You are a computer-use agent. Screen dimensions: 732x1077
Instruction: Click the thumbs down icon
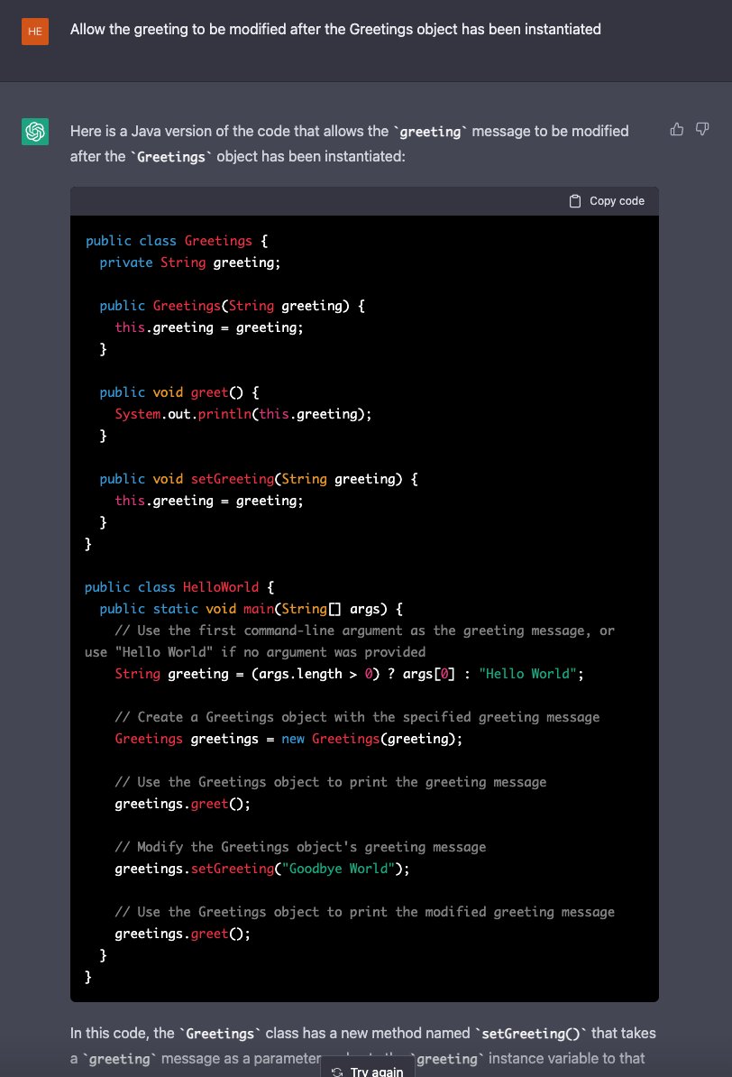click(x=701, y=129)
